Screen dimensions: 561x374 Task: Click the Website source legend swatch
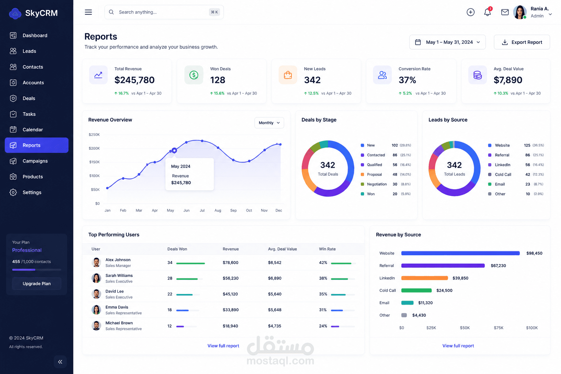click(490, 145)
